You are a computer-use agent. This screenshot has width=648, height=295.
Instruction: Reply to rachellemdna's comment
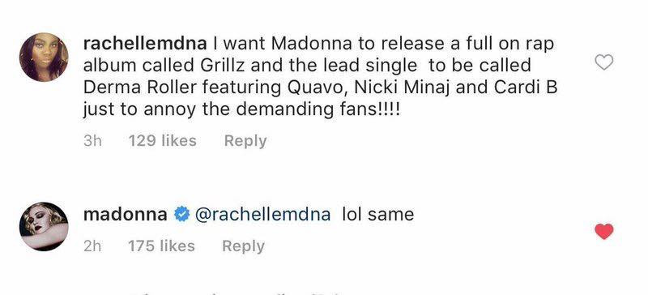245,141
